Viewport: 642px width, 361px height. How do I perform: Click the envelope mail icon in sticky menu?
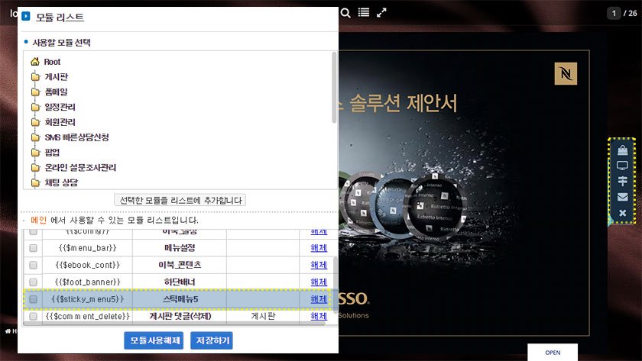622,197
